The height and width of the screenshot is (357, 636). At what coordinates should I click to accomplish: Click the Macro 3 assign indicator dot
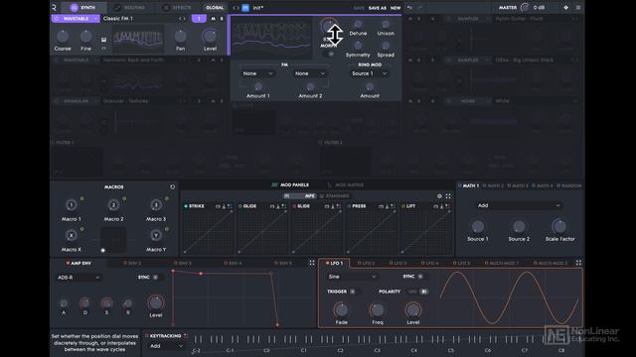point(166,198)
